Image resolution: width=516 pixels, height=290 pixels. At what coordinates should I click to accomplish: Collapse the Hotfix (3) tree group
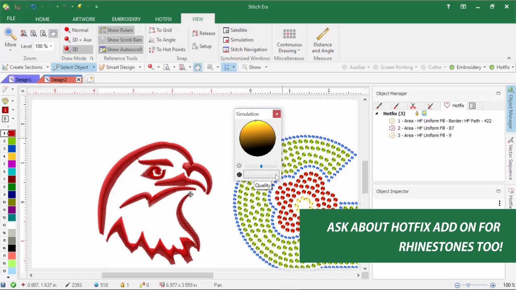[377, 114]
